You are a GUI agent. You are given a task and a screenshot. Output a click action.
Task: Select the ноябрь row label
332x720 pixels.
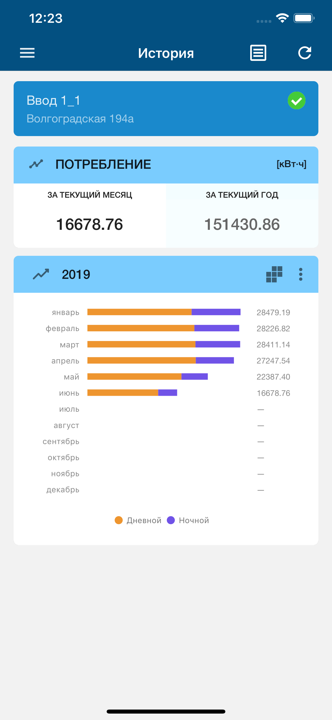click(x=65, y=474)
